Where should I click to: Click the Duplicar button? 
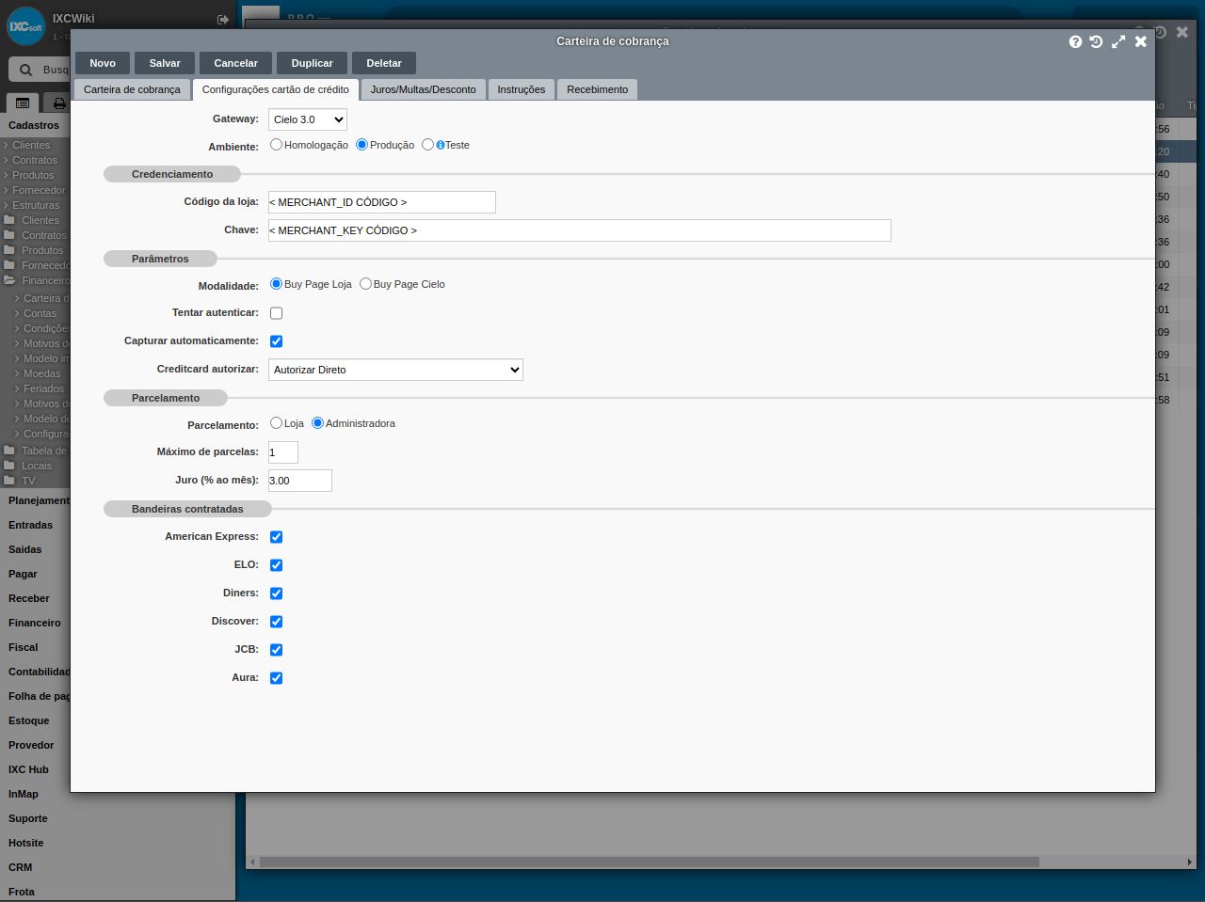(312, 63)
